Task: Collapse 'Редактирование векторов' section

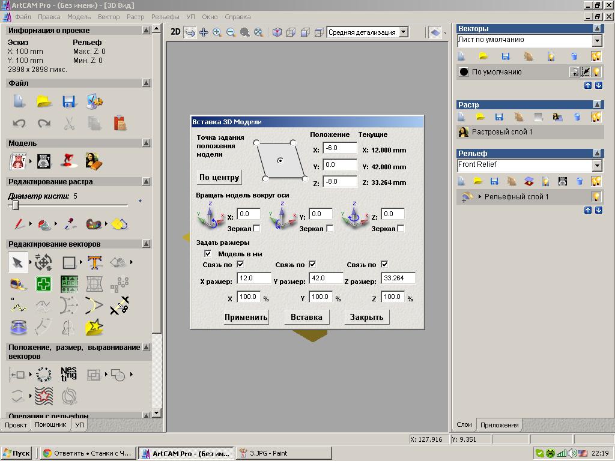Action: 146,244
